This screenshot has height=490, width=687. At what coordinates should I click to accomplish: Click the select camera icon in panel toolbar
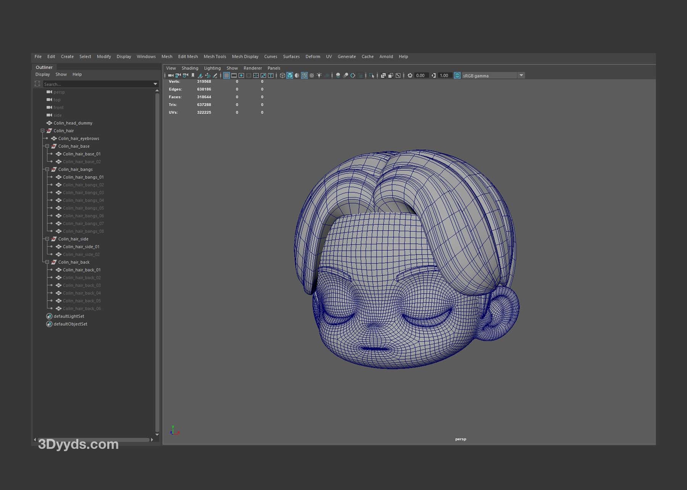171,75
